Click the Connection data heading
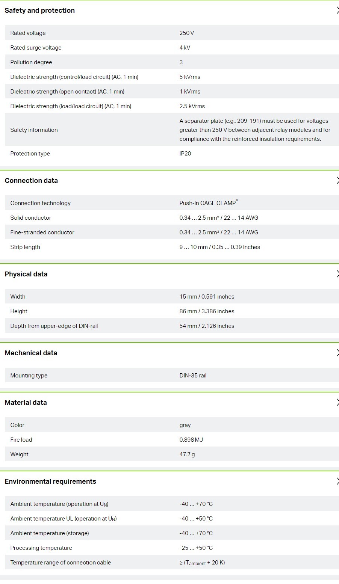 [31, 181]
